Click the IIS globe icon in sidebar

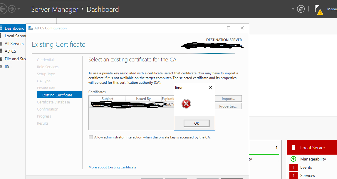1,67
